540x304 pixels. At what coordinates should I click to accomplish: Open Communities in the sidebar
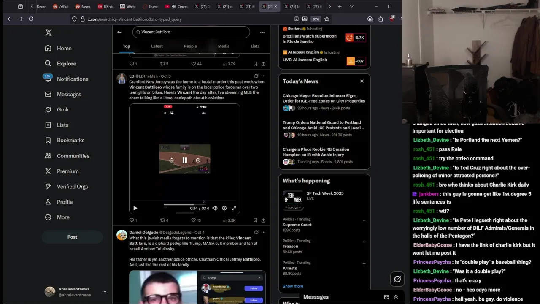[67, 156]
